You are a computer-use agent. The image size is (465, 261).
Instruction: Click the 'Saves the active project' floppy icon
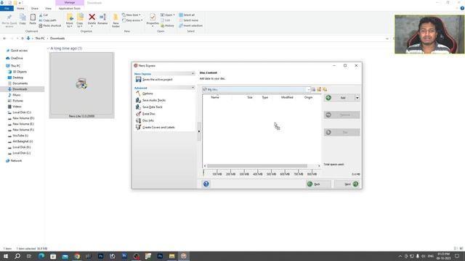pos(138,79)
